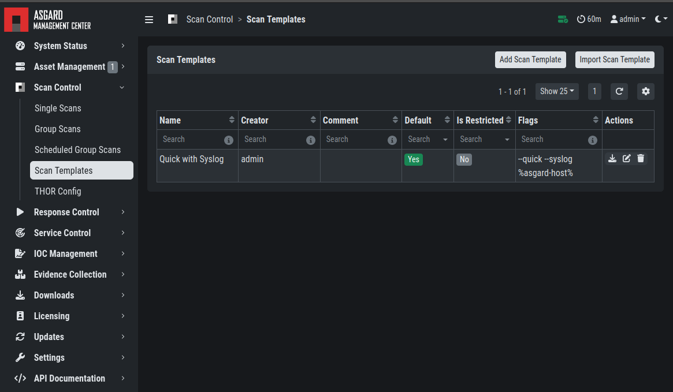The image size is (673, 392).
Task: Refresh the scan templates table
Action: [x=619, y=91]
